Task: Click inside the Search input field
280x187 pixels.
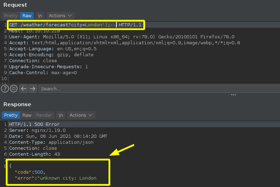Action: pos(158,89)
